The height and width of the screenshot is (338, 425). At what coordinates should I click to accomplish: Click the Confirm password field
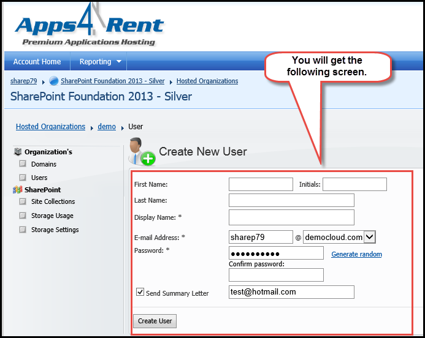point(276,275)
